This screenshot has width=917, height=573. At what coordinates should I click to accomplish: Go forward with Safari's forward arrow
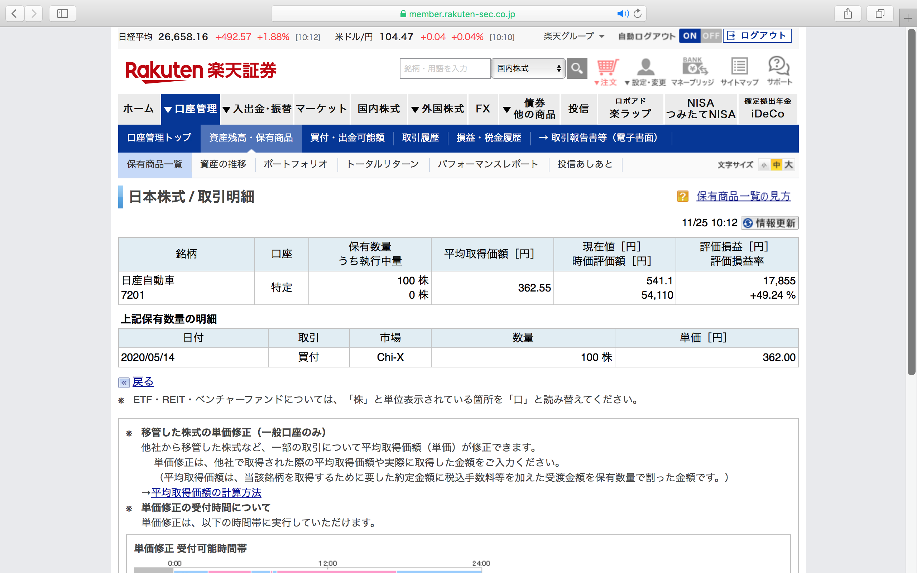[x=34, y=14]
